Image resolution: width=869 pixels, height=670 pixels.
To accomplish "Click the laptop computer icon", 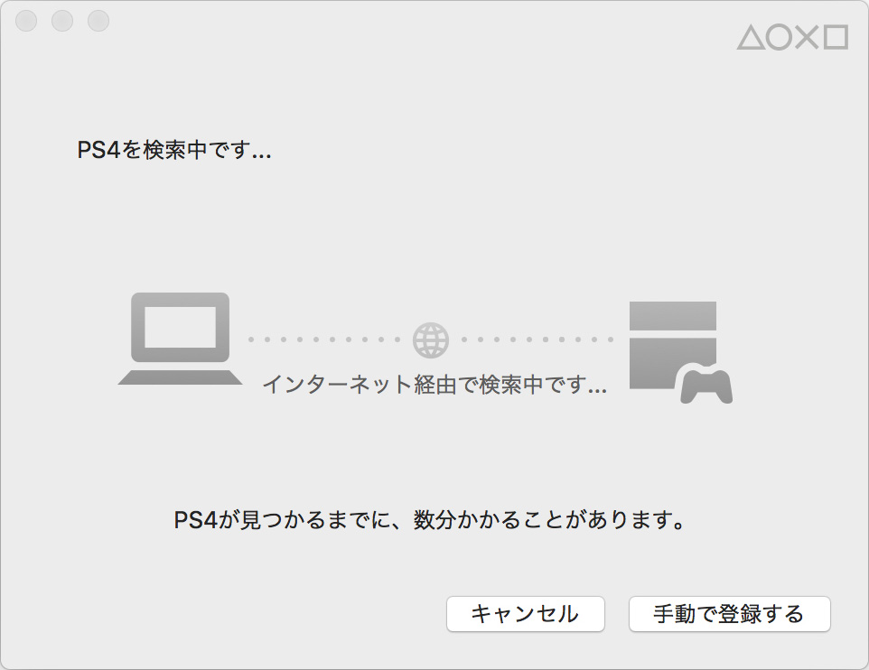I will tap(180, 339).
